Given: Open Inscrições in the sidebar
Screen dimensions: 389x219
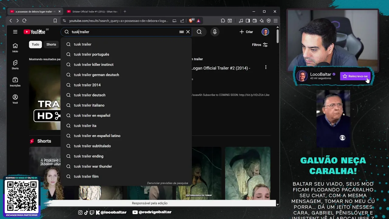Looking at the screenshot, I should coord(15,82).
